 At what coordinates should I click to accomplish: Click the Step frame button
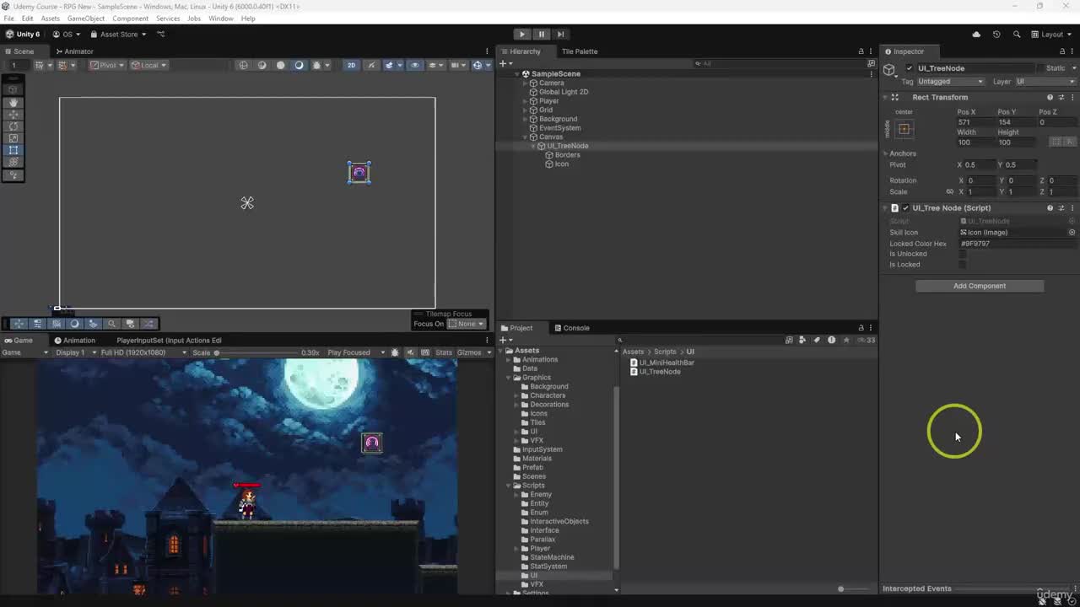click(x=560, y=34)
